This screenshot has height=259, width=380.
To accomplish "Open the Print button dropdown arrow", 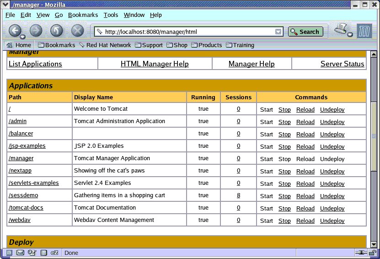I will (x=350, y=35).
